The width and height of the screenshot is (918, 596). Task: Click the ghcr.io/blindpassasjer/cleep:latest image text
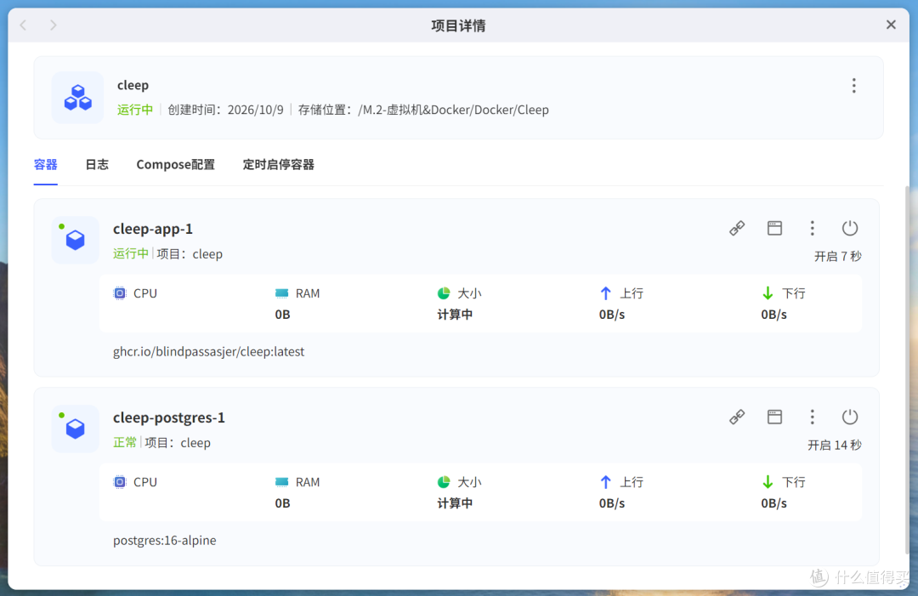pos(208,352)
